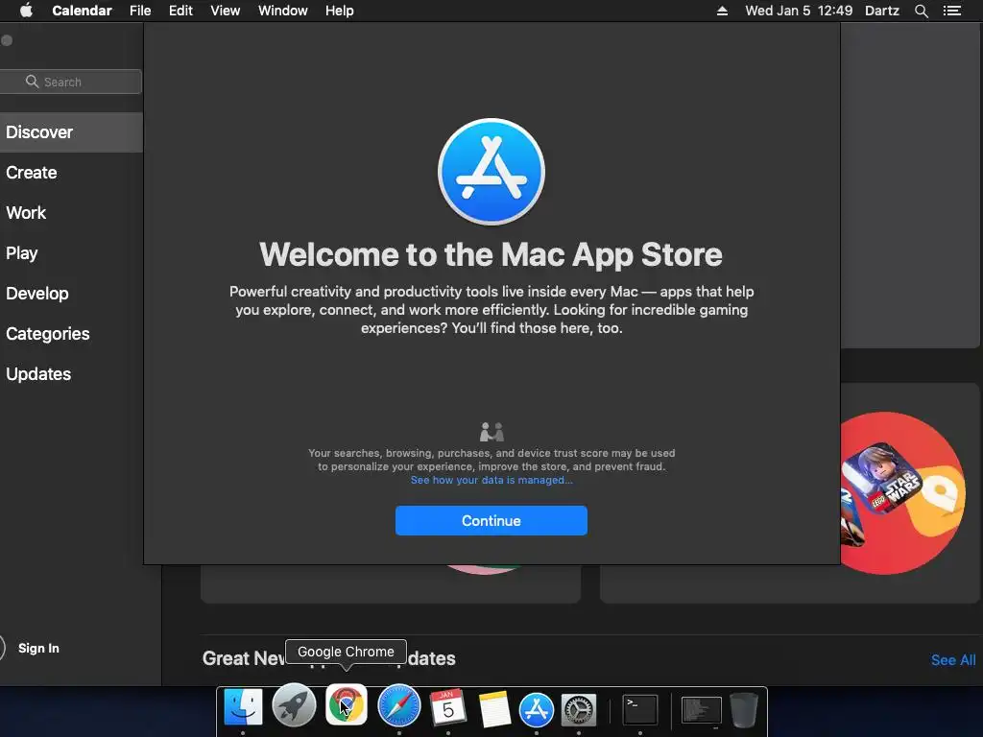Screen dimensions: 983x737
Task: Click App Store icon in the dock
Action: [536, 710]
